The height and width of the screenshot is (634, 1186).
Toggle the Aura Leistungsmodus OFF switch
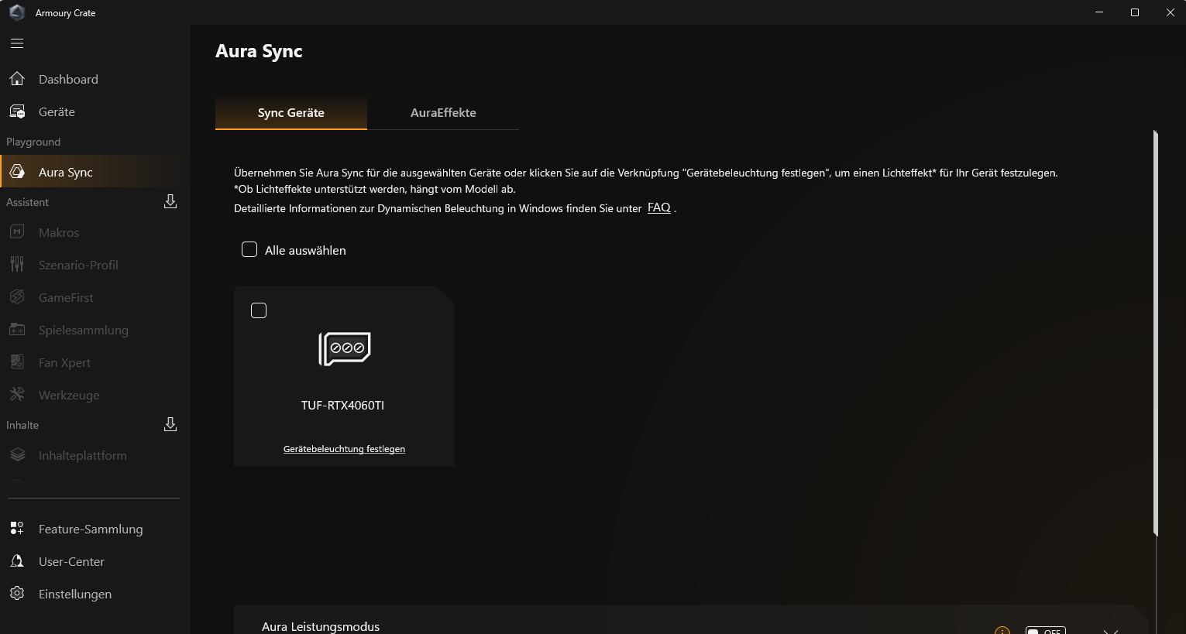(1045, 630)
